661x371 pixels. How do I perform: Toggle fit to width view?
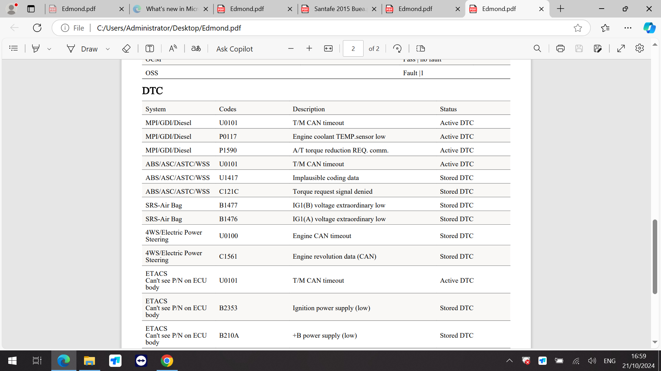point(328,48)
